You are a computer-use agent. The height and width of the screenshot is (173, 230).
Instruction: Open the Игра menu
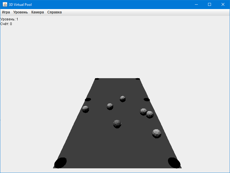coord(6,12)
